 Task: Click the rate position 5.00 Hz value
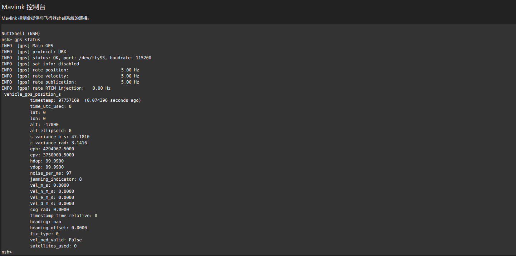pos(130,70)
